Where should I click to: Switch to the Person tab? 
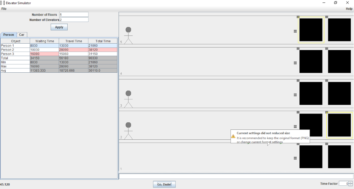8,35
